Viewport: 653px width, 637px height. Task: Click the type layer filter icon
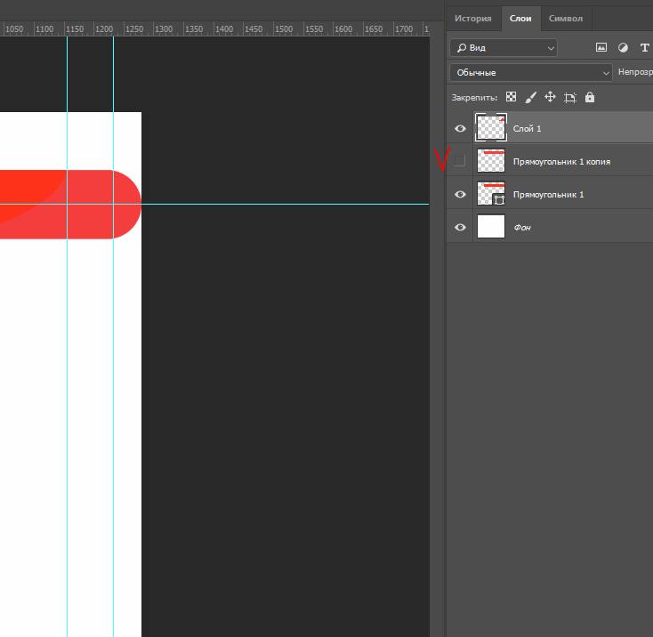coord(644,47)
